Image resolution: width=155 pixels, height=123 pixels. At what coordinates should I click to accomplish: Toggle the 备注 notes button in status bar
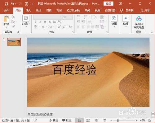(54, 121)
